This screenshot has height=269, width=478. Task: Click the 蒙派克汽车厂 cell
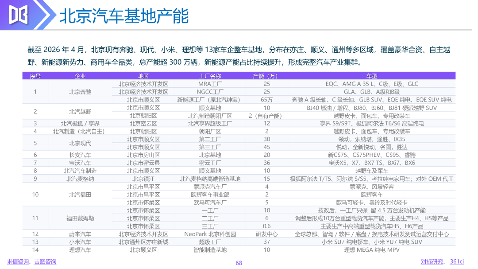tap(210, 187)
